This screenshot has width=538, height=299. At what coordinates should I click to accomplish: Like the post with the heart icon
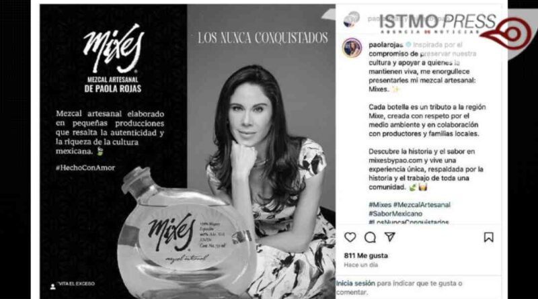[350, 237]
